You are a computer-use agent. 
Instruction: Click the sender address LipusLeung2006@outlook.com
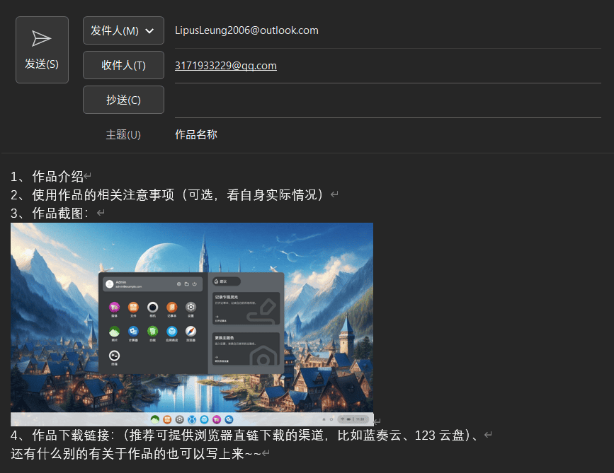(x=246, y=30)
